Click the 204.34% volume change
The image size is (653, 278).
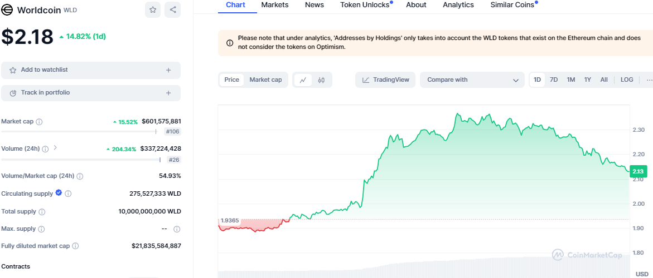(121, 149)
